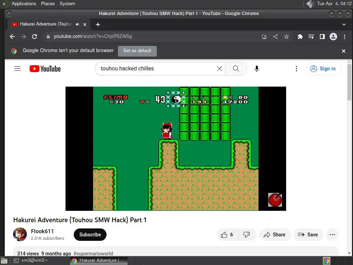Bookmark this tab with the star icon
The width and height of the screenshot is (353, 265).
point(286,37)
